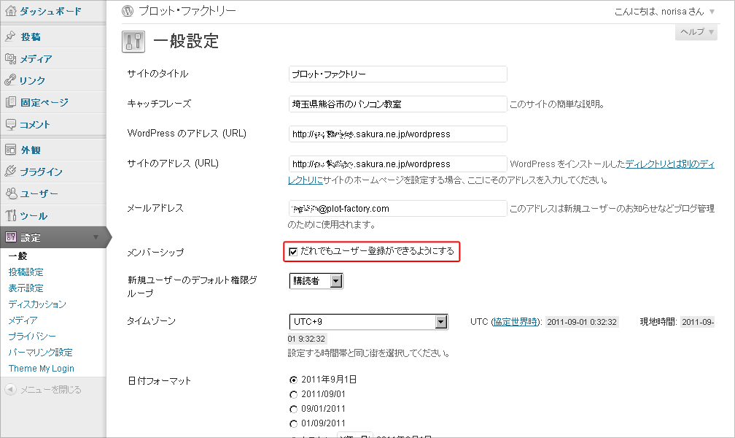Click the tagline (キャッチフレーズ) field
735x438 pixels.
[397, 104]
